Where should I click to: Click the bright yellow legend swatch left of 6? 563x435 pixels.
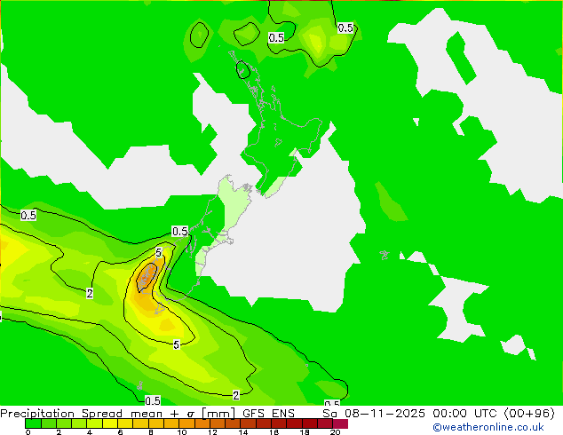[x=110, y=423]
